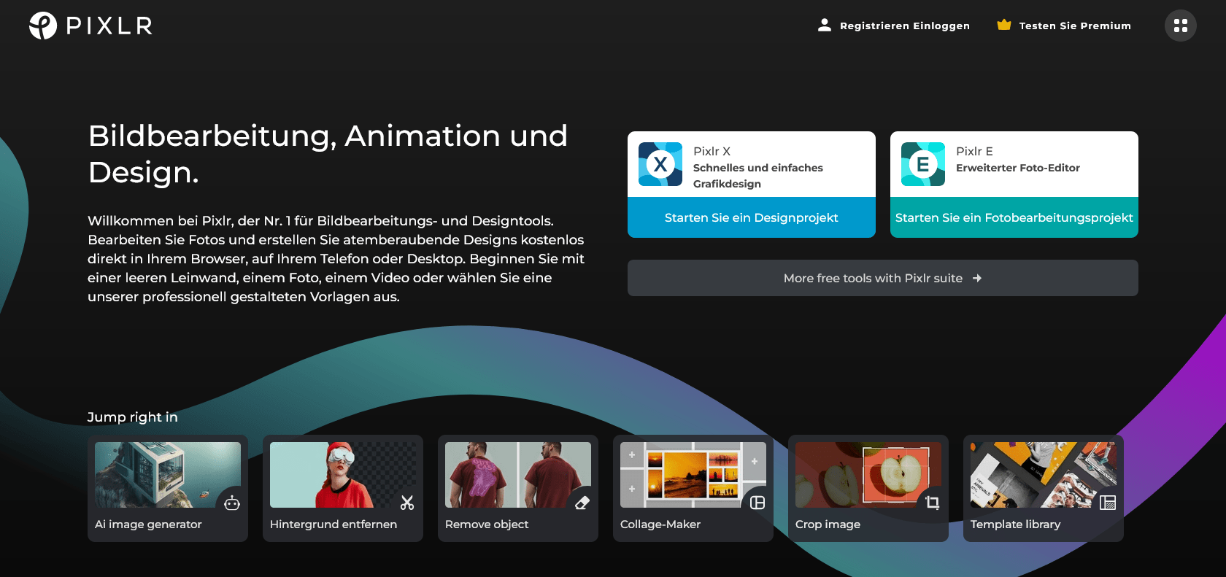The image size is (1226, 577).
Task: Click the Willkommen bei Pixlr paragraph
Action: 336,259
